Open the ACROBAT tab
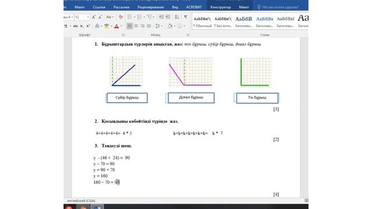The width and height of the screenshot is (372, 209). 194,7
